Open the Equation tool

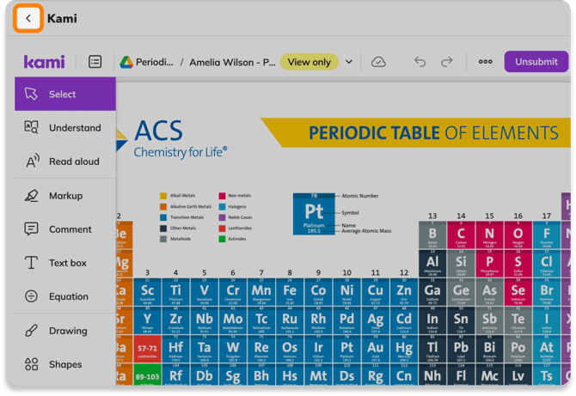[65, 296]
